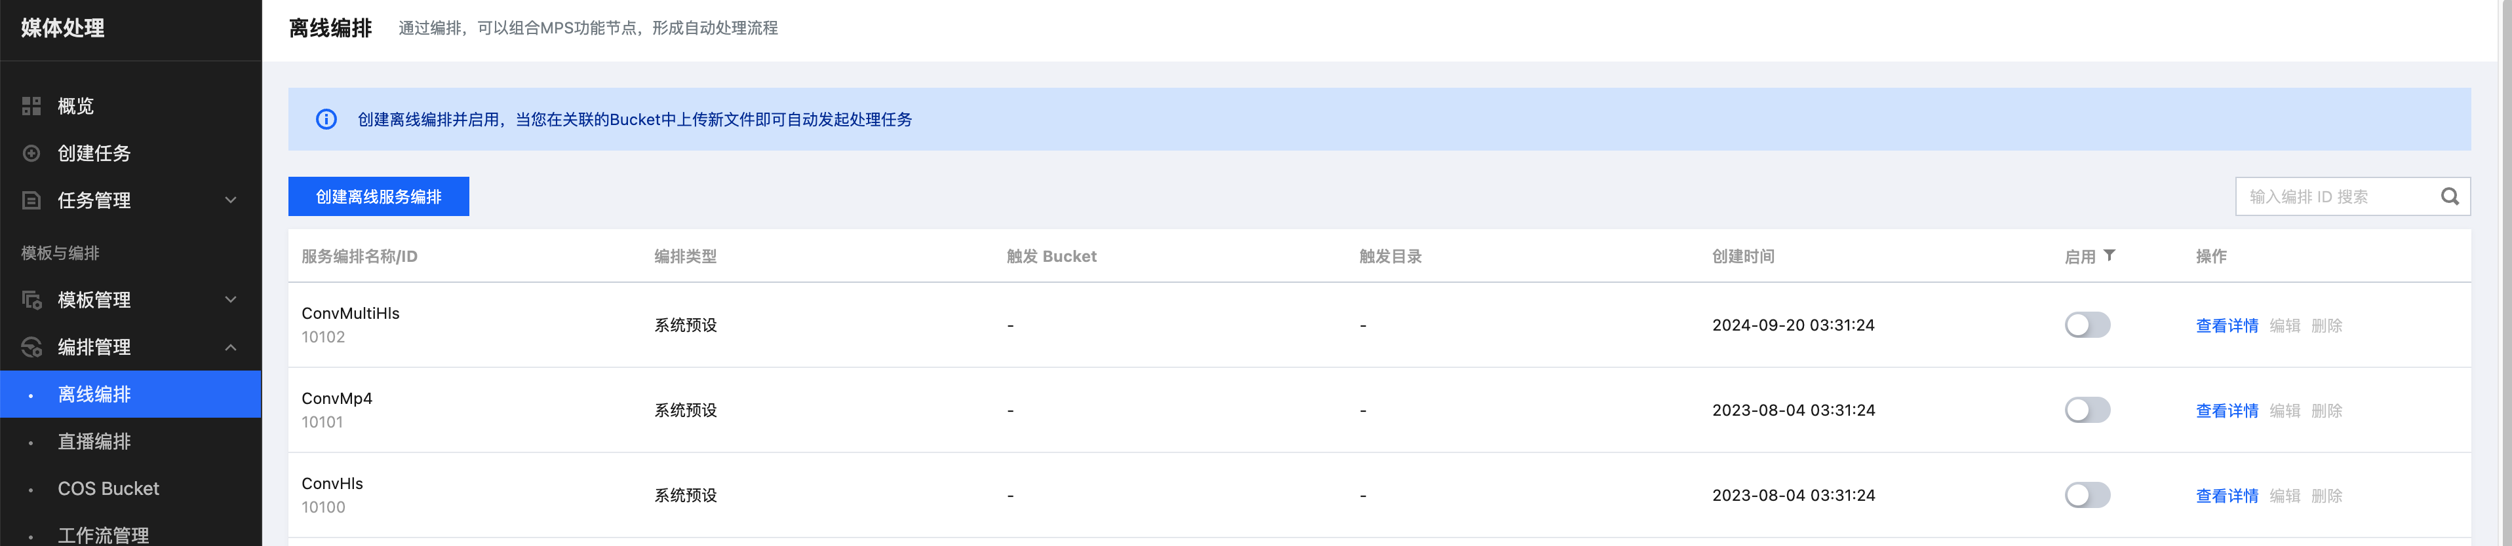This screenshot has width=2512, height=546.
Task: Click the 任务管理 document icon
Action: click(31, 200)
